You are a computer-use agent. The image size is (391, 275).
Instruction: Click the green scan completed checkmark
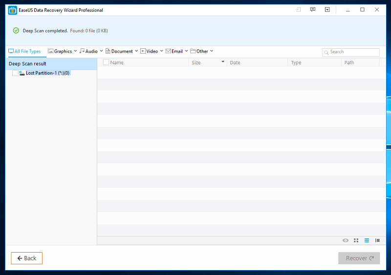point(16,31)
